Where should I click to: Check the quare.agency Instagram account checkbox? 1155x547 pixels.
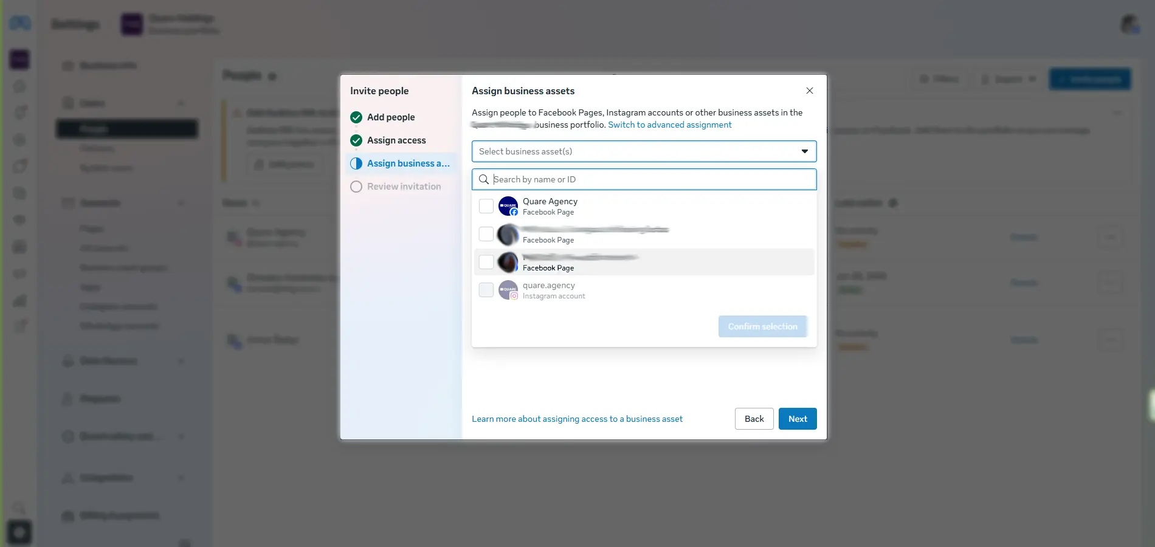coord(486,290)
